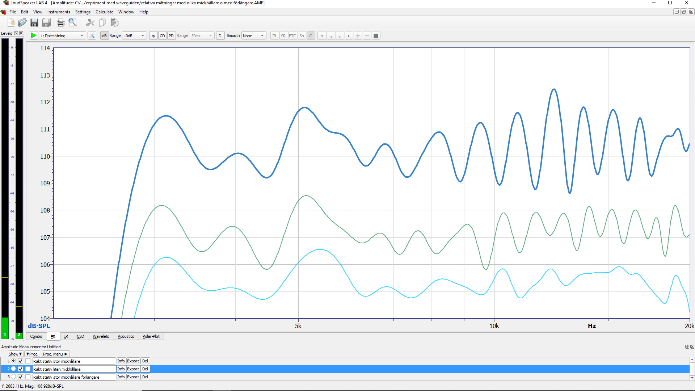Switch to the CSD tab
Viewport: 695px width, 391px height.
click(80, 336)
